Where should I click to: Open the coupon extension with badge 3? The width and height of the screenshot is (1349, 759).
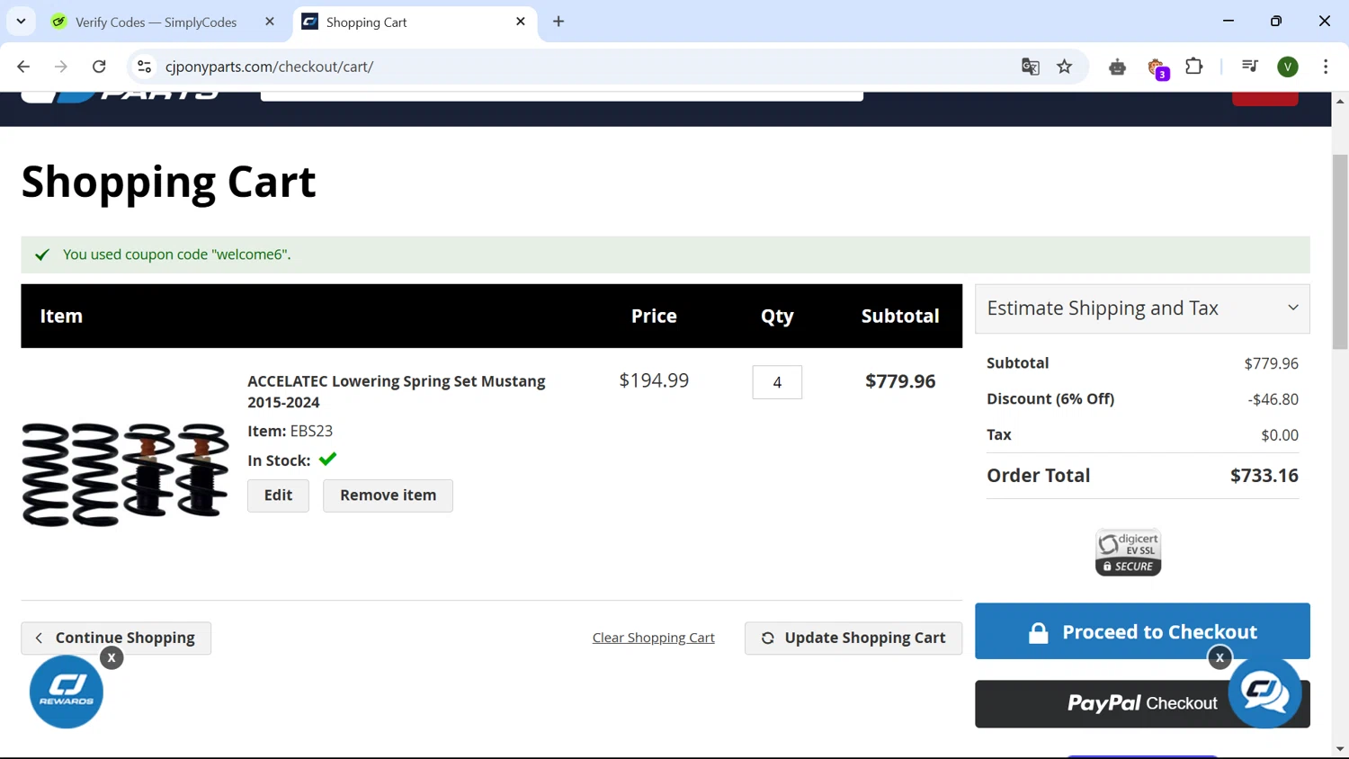1157,67
